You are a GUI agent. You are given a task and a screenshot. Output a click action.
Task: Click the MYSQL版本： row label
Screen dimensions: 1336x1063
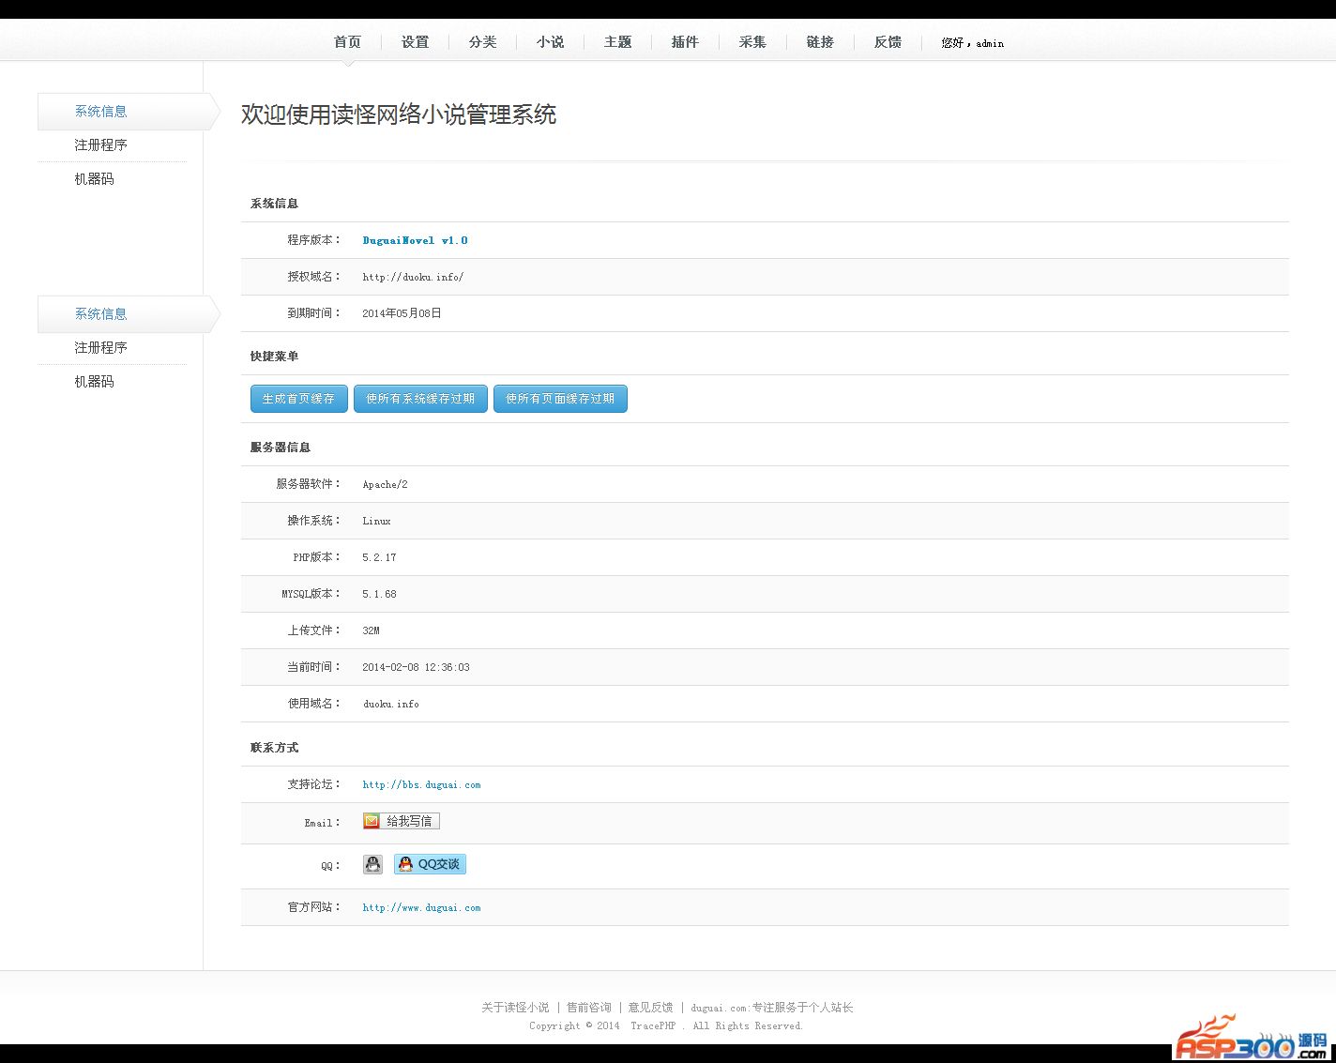point(311,594)
